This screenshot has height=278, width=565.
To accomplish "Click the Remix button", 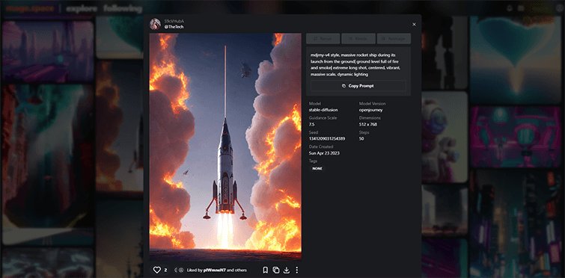I will (x=358, y=38).
